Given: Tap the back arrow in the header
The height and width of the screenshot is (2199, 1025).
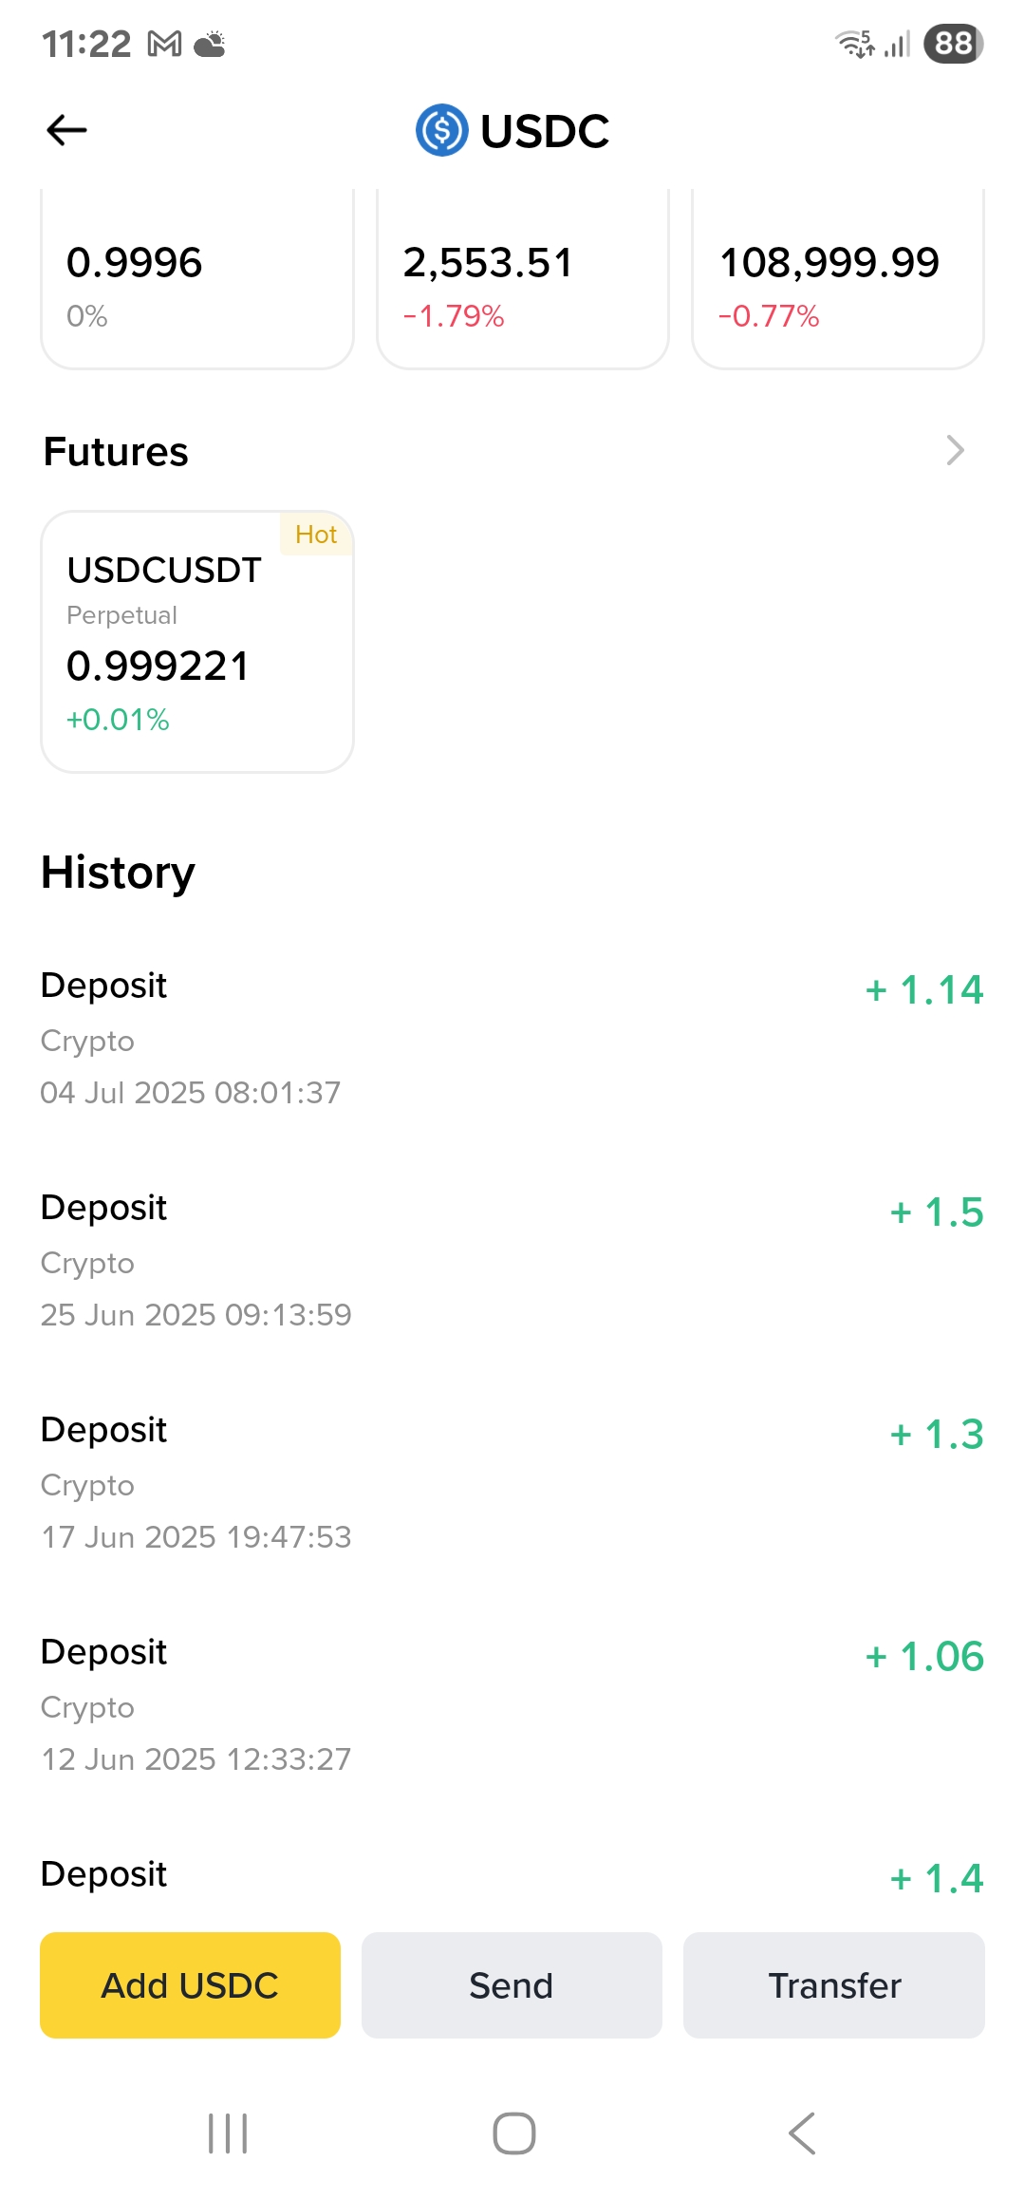Looking at the screenshot, I should click(x=66, y=130).
